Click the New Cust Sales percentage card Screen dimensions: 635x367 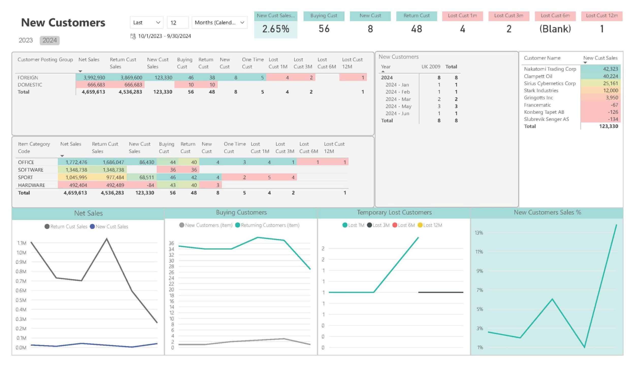tap(276, 24)
